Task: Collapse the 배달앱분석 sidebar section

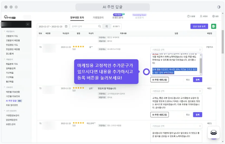Action: (9, 32)
